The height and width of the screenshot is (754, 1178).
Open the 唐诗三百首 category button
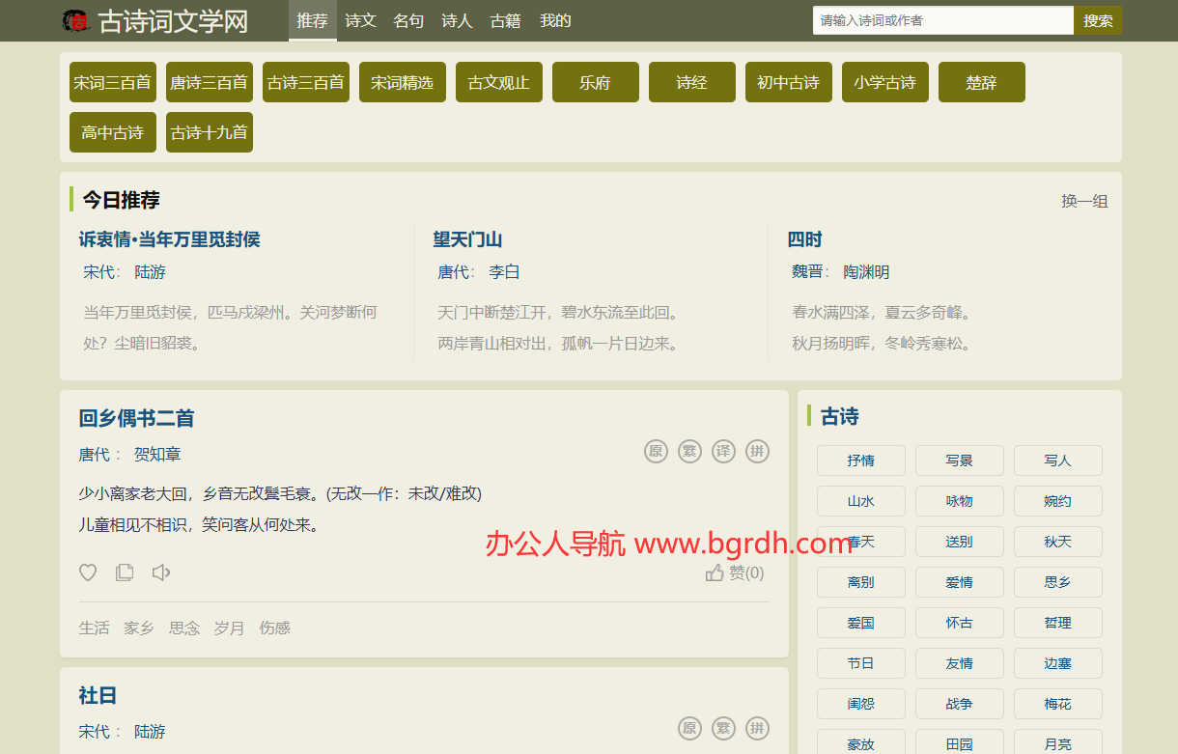[210, 82]
